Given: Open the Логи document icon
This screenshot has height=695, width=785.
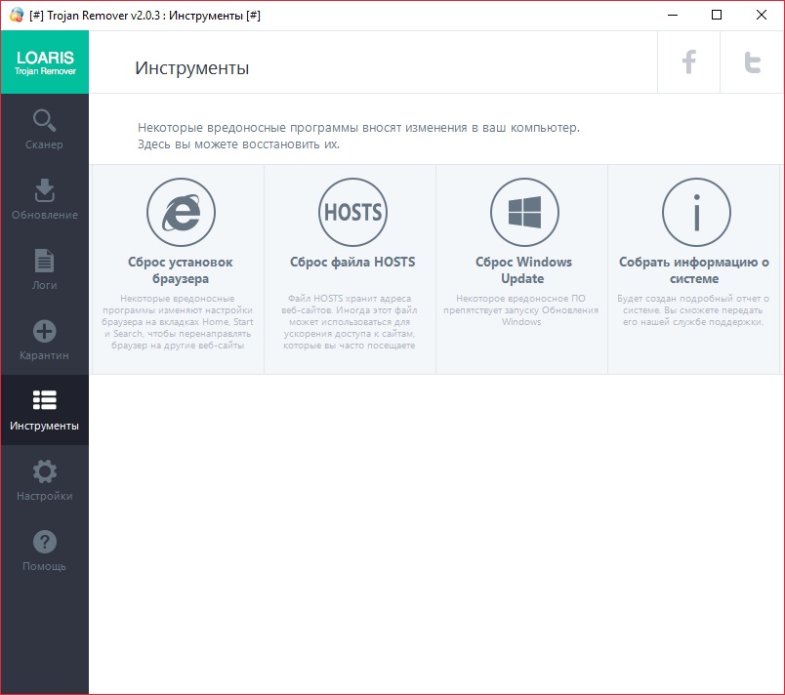Looking at the screenshot, I should pos(45,261).
